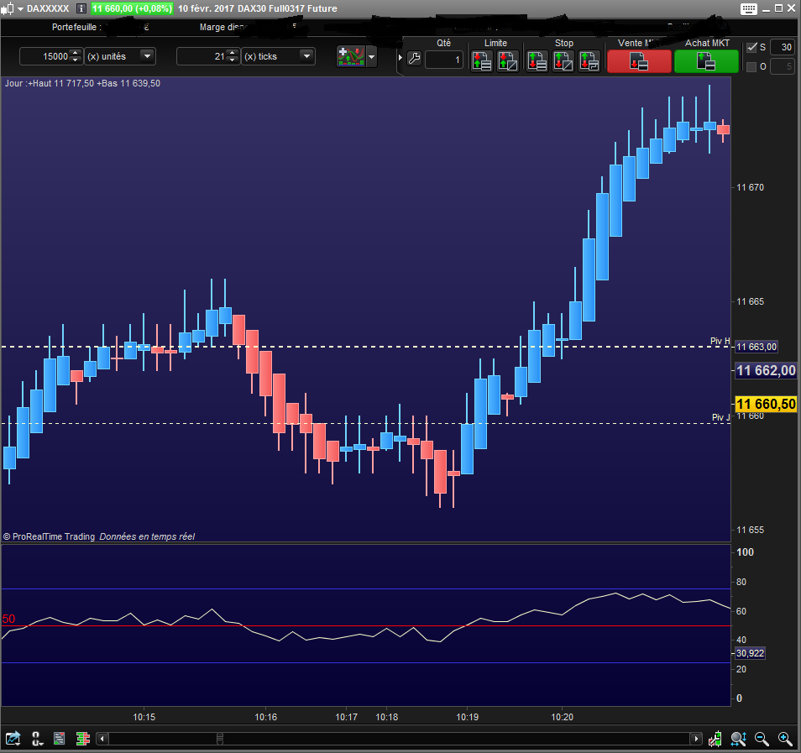This screenshot has width=801, height=753.
Task: Click the green Achat MKT buy button
Action: click(x=706, y=61)
